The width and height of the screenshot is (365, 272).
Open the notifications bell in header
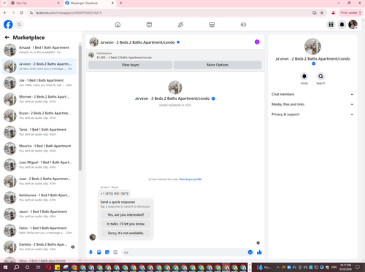[342, 25]
